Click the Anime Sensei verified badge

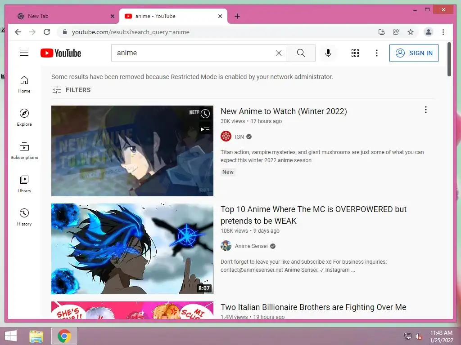coord(273,246)
